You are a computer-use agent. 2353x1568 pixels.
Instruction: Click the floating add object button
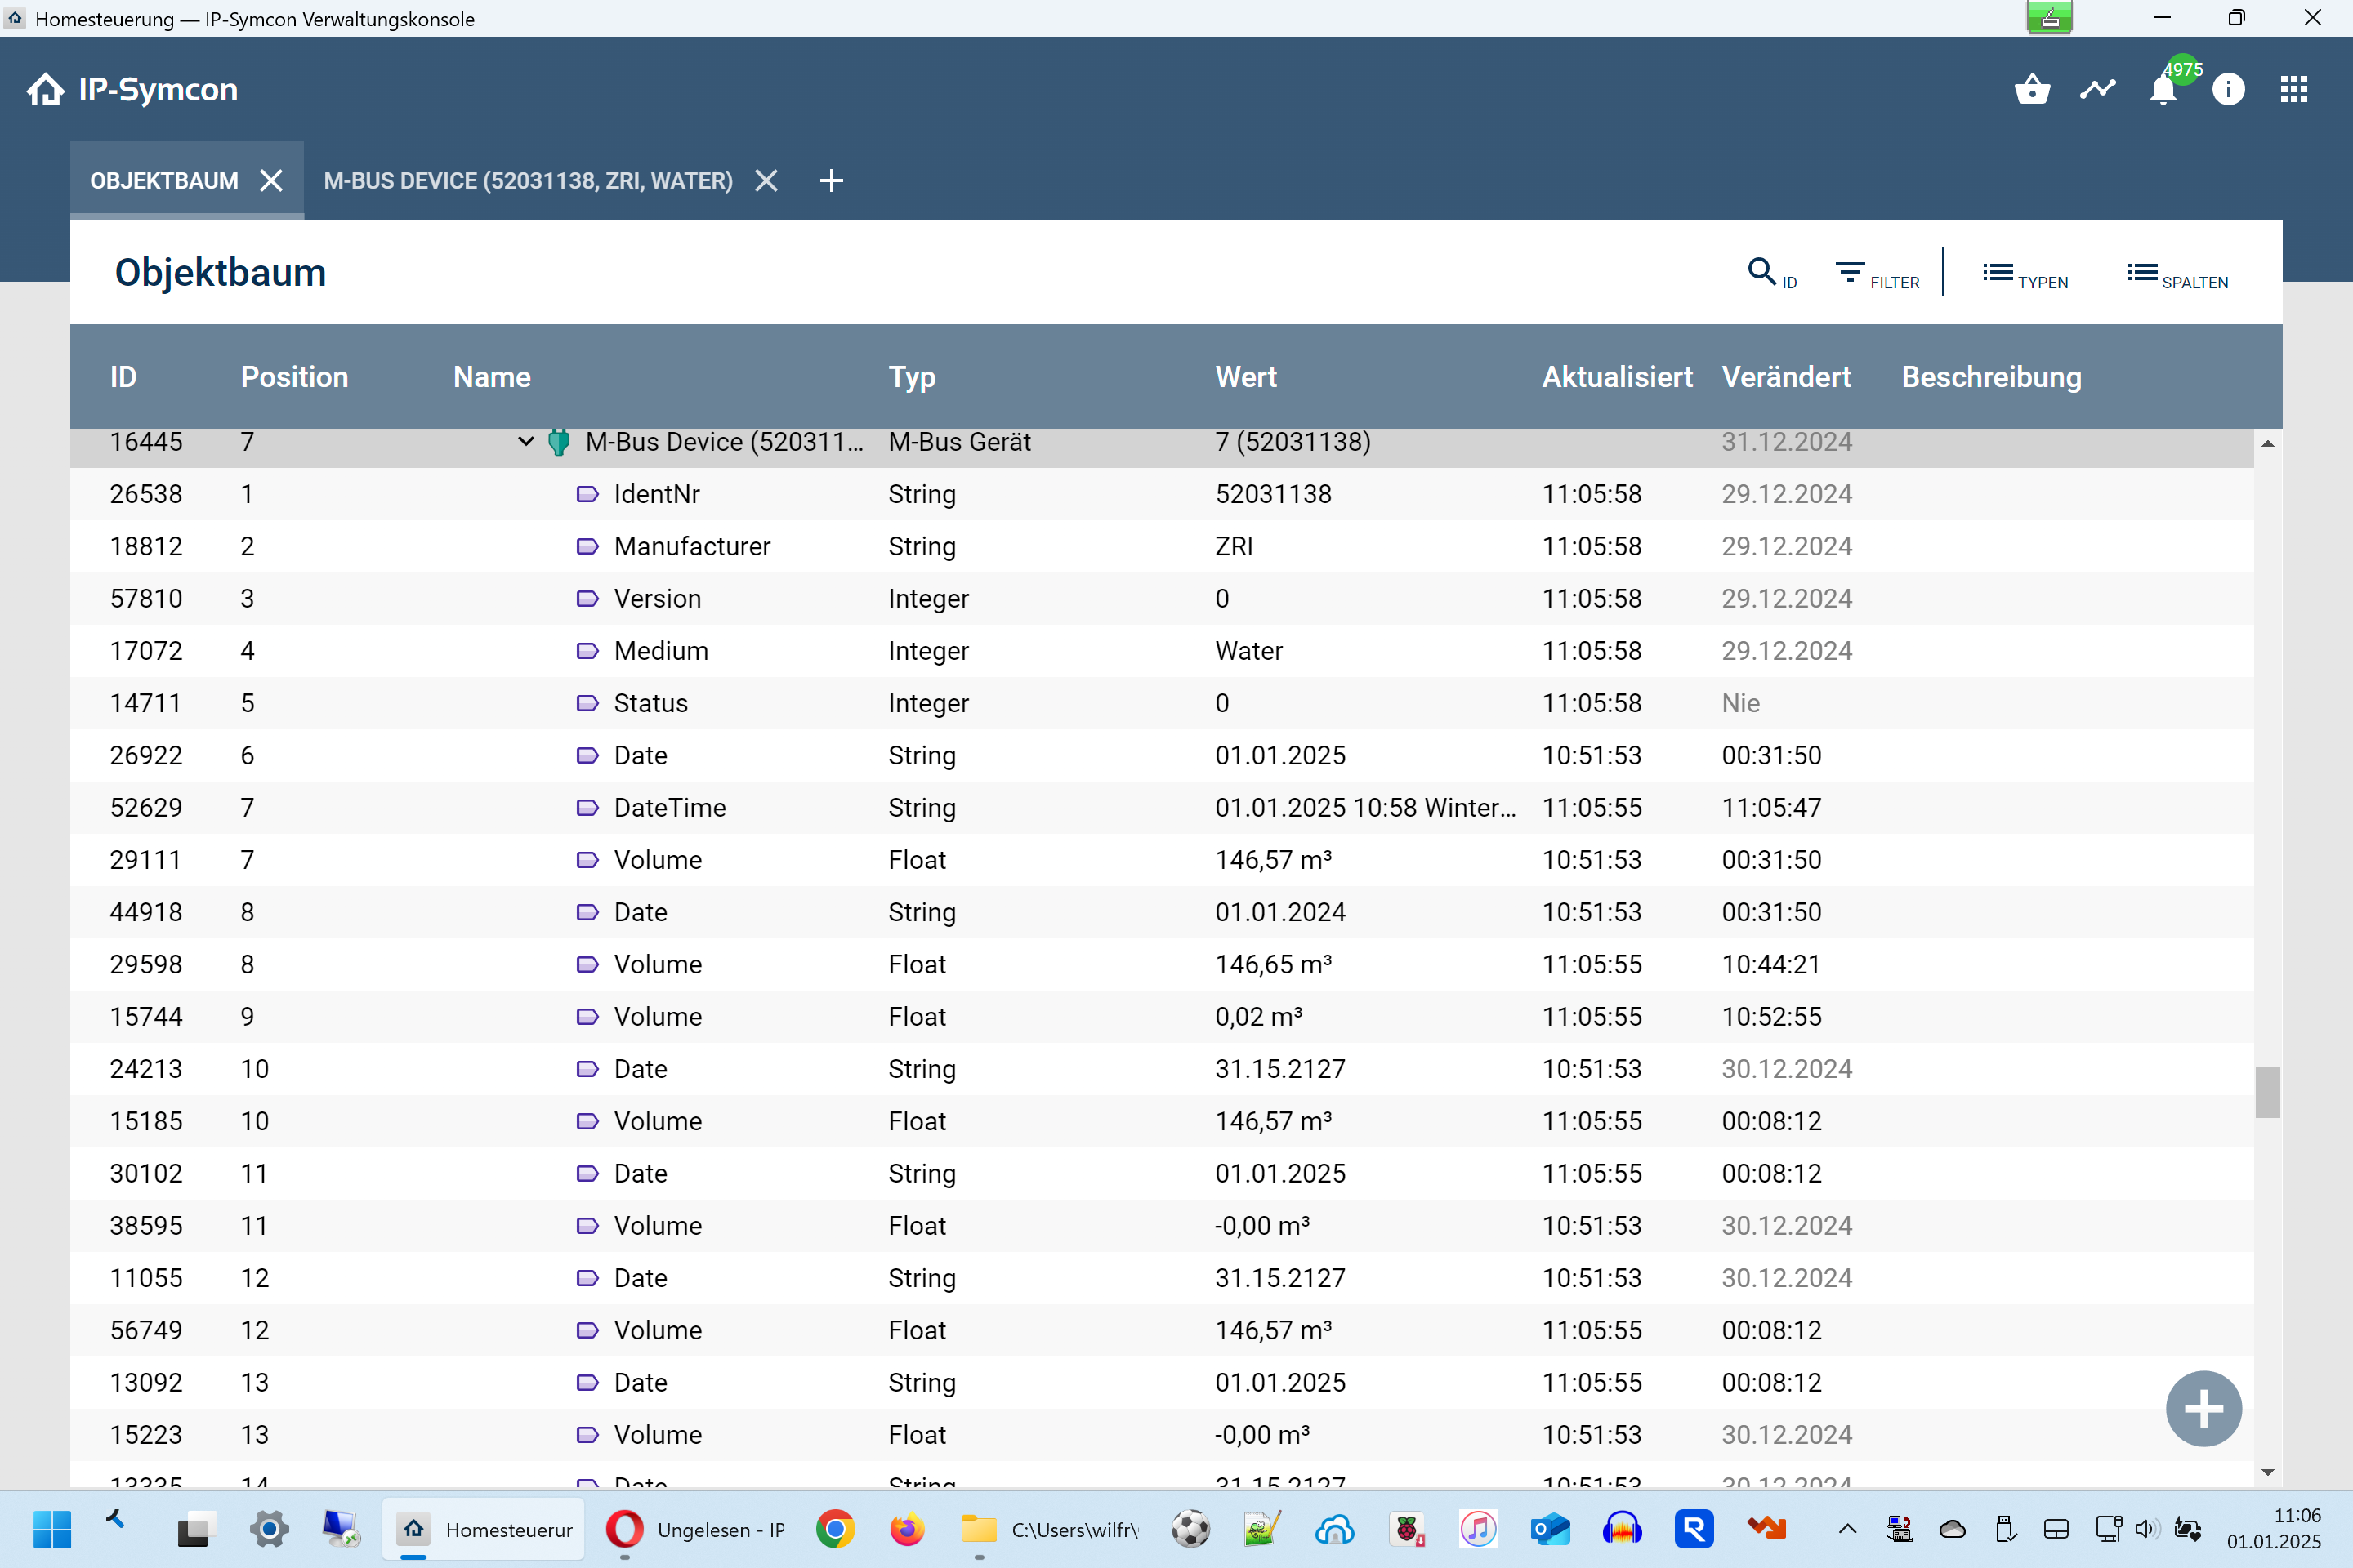(x=2203, y=1408)
